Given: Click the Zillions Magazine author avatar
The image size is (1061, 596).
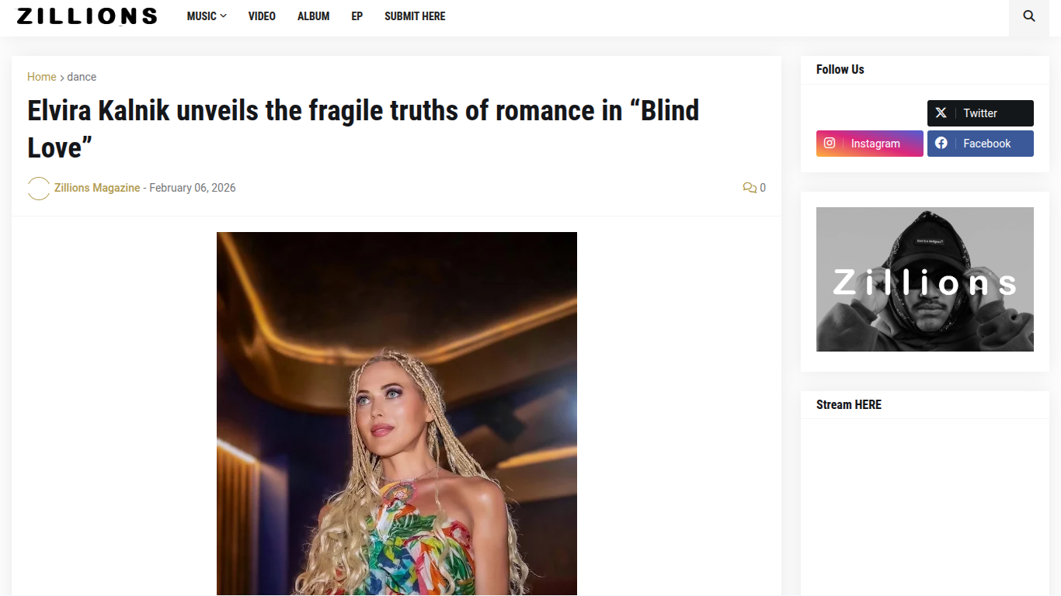Looking at the screenshot, I should (39, 188).
